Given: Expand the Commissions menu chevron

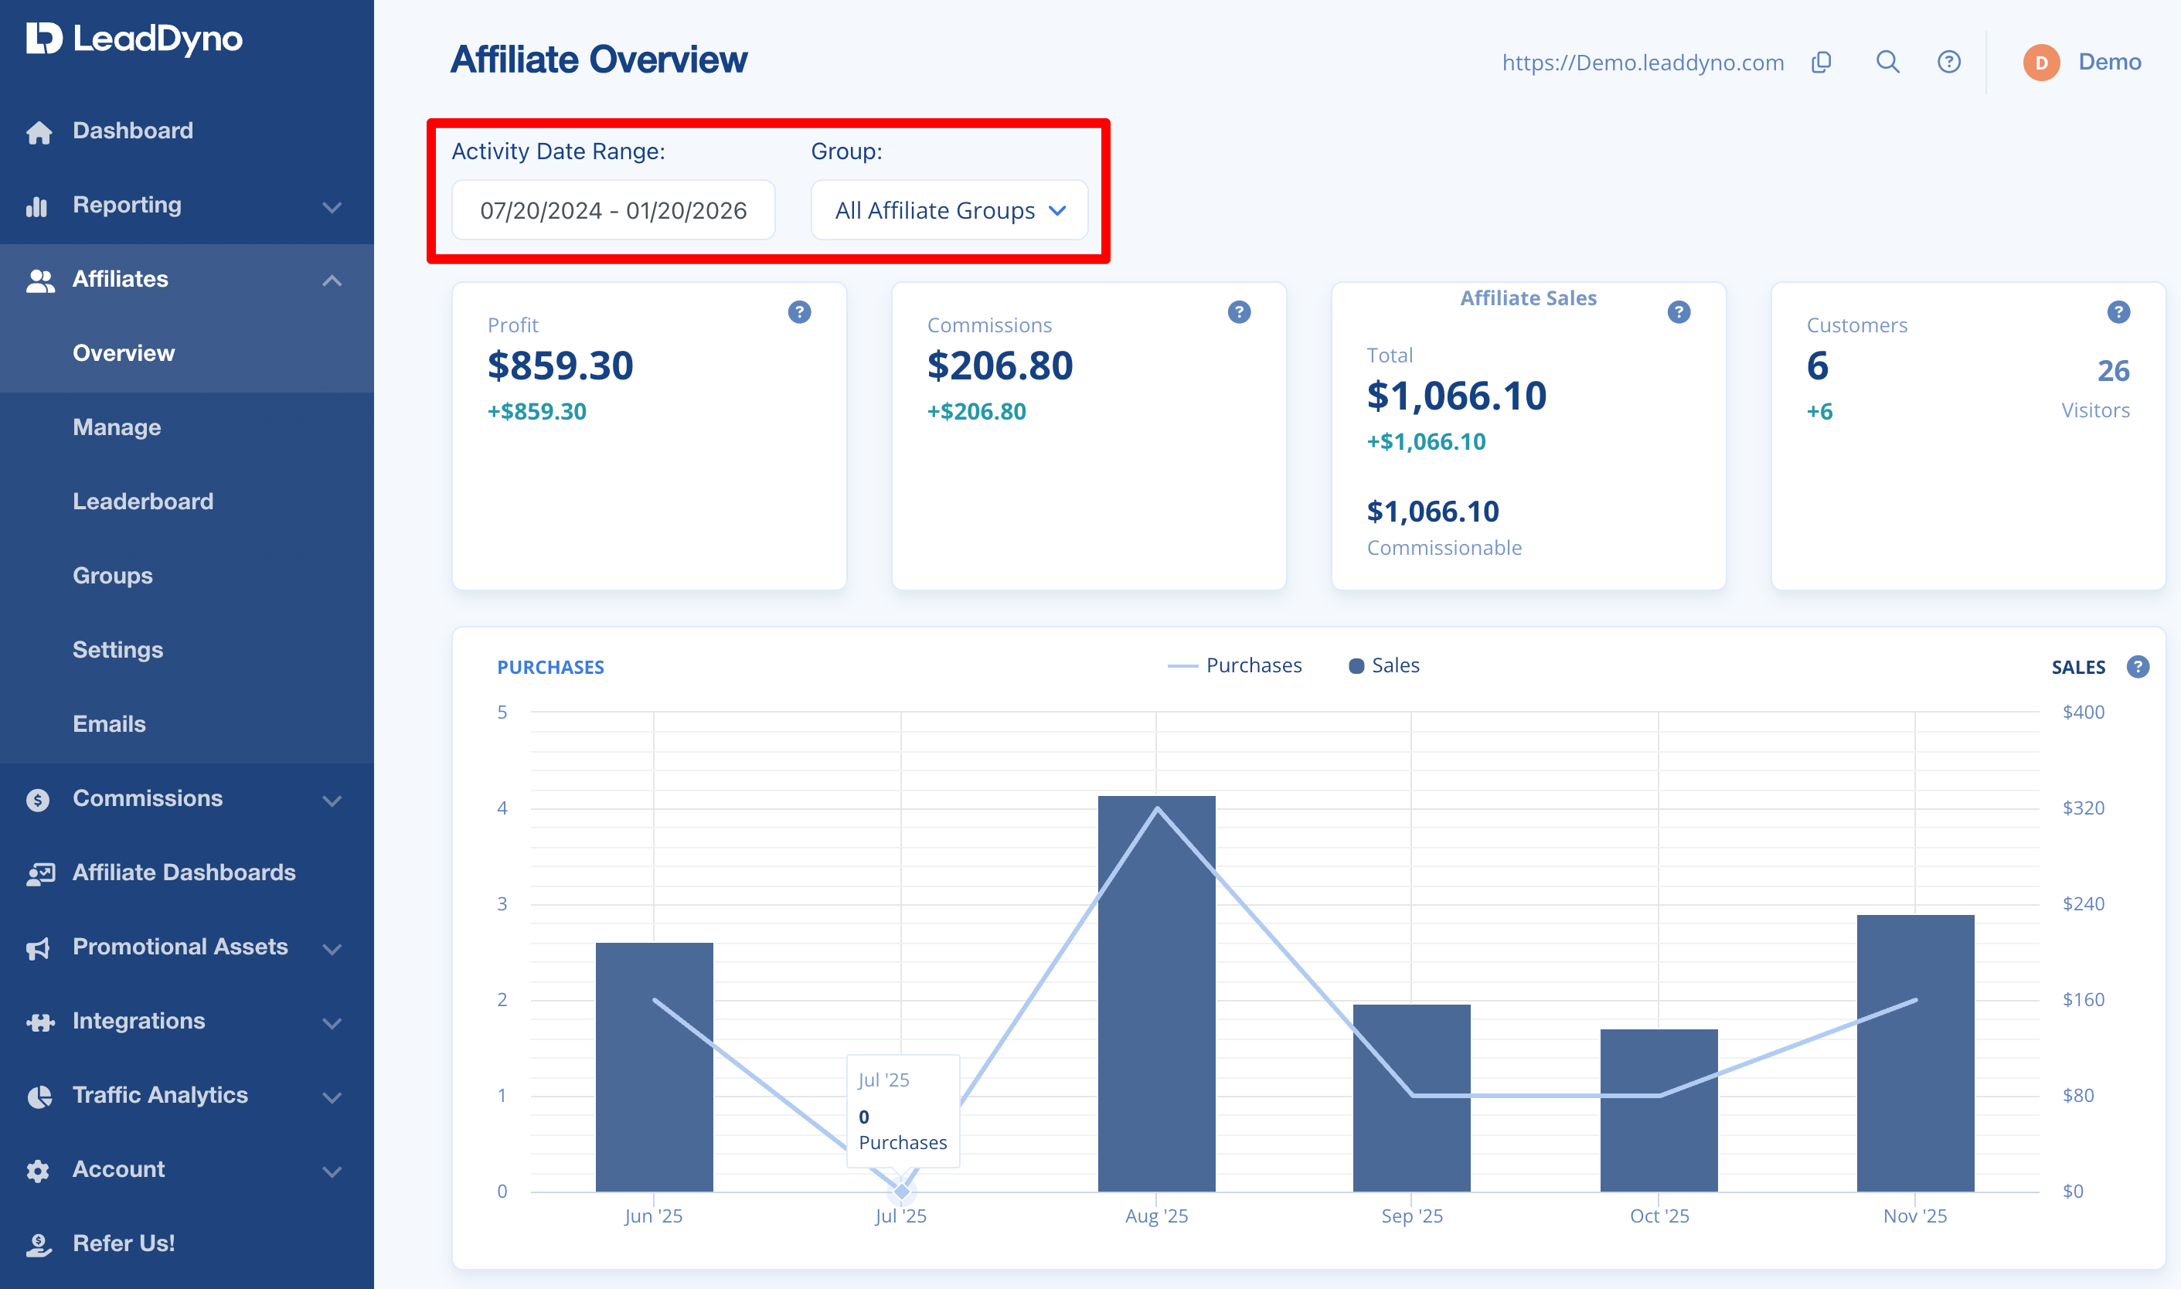Looking at the screenshot, I should click(332, 800).
